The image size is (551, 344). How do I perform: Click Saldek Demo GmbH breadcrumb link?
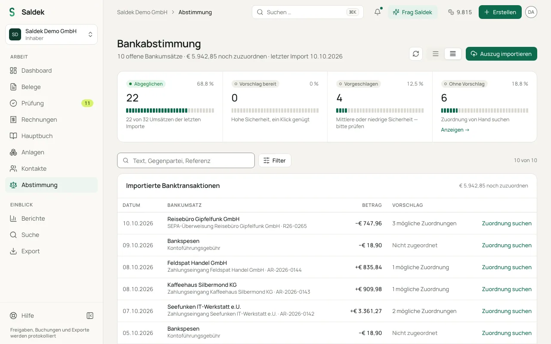[142, 12]
